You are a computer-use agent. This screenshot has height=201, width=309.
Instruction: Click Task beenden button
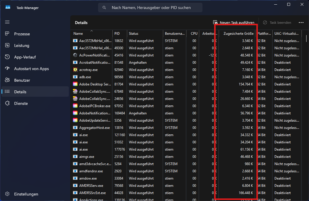click(x=277, y=23)
